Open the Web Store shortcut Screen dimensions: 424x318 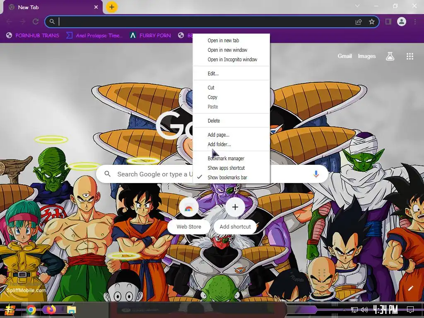[x=189, y=216]
